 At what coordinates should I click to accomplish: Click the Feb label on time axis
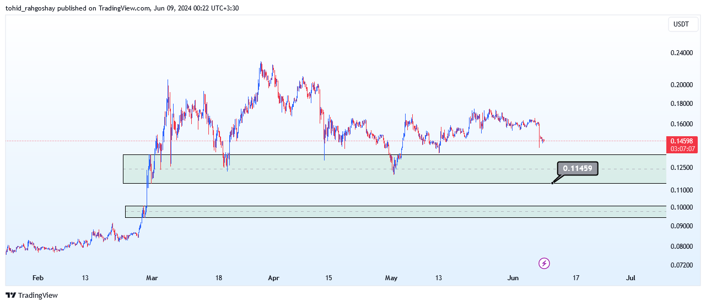pyautogui.click(x=38, y=279)
